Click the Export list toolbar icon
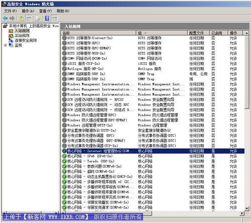Screen dimensions: 251x223 point(38,18)
